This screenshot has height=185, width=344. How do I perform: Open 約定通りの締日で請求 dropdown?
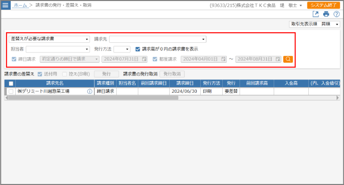pyautogui.click(x=69, y=59)
